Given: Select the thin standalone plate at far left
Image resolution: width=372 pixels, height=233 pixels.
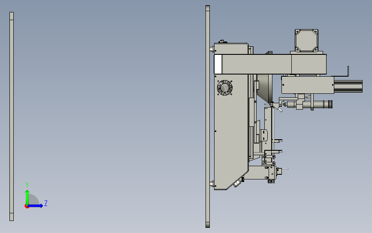Looking at the screenshot, I should coord(12,116).
